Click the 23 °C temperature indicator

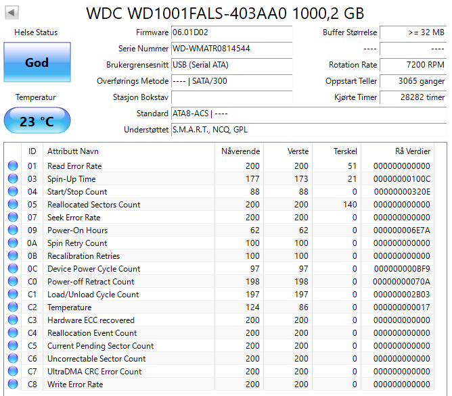(37, 122)
